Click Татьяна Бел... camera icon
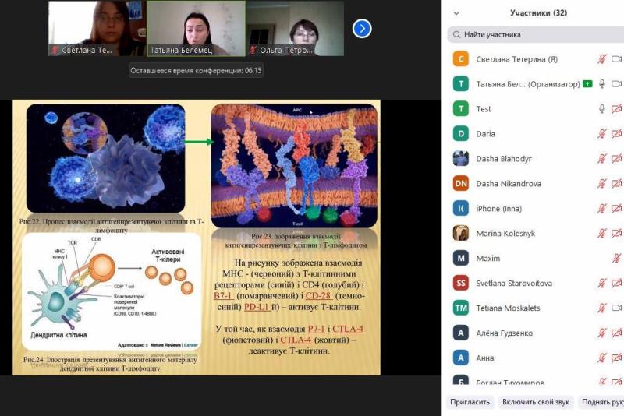Screen dimensions: 624x416 tap(616, 84)
